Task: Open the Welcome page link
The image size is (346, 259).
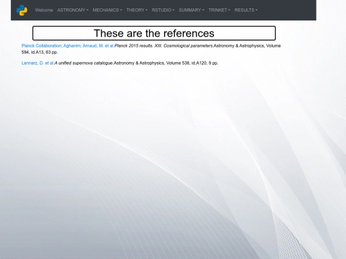Action: [x=44, y=10]
